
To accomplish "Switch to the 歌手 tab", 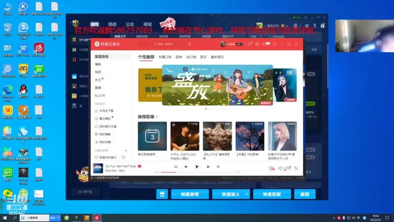I will 203,57.
